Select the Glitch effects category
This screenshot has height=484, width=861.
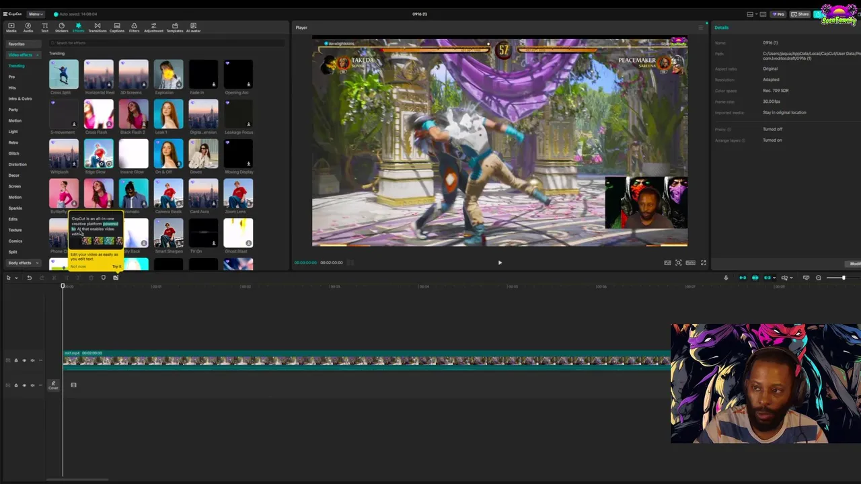(13, 153)
